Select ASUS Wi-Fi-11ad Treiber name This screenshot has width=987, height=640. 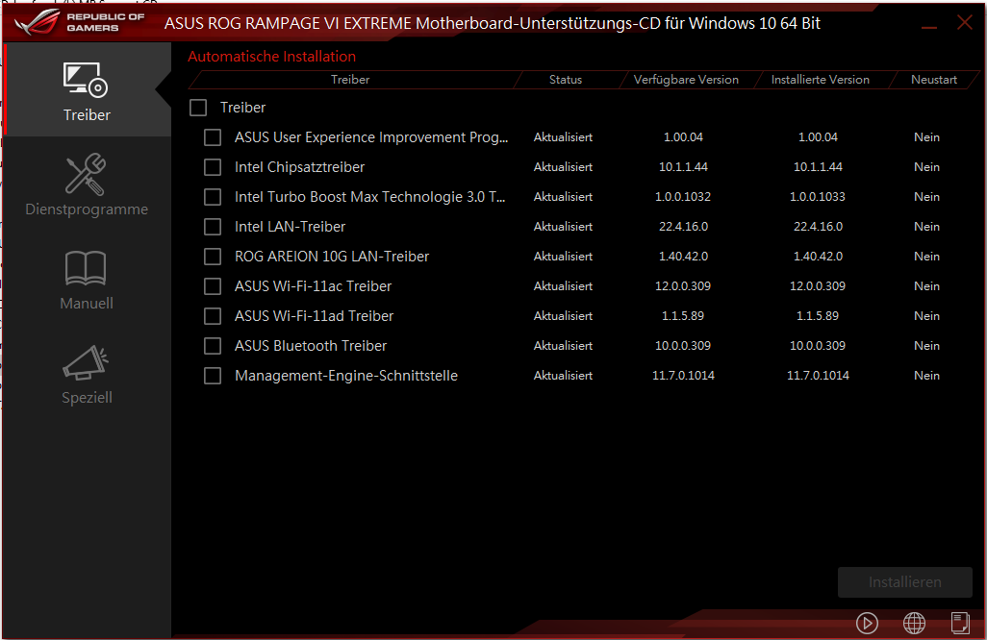click(315, 315)
